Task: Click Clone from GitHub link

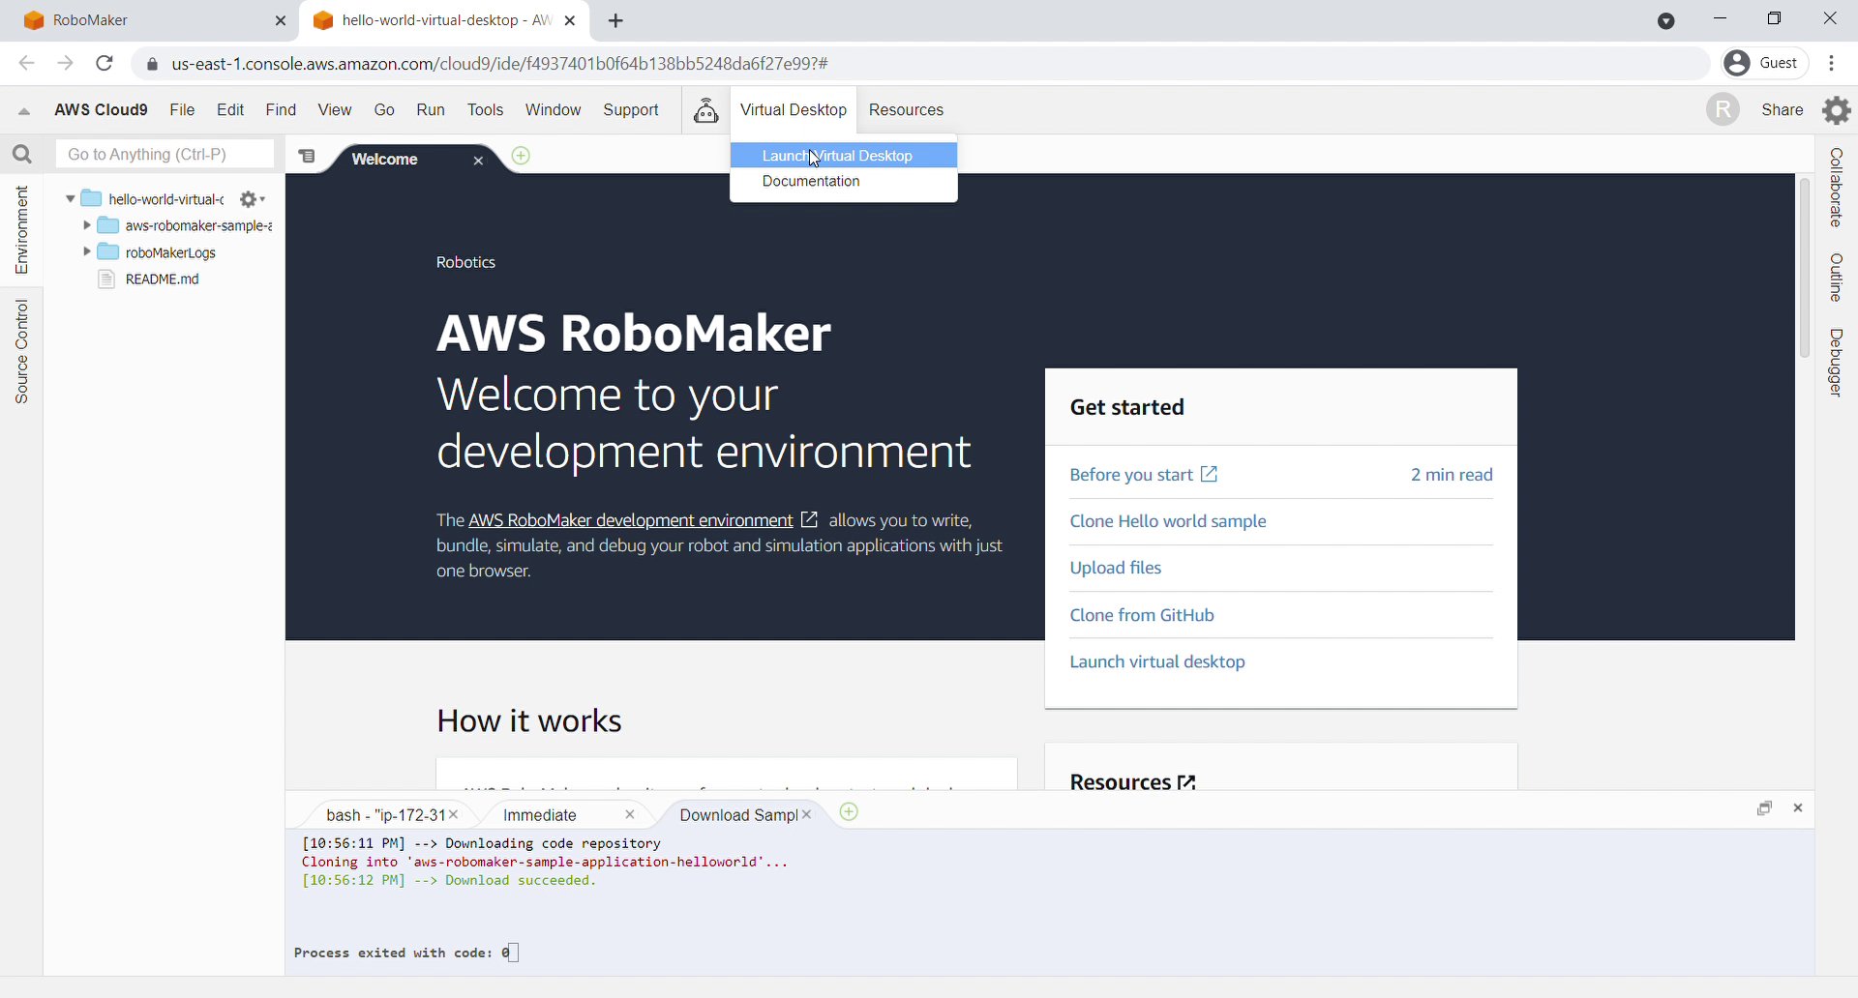Action: coord(1142,615)
